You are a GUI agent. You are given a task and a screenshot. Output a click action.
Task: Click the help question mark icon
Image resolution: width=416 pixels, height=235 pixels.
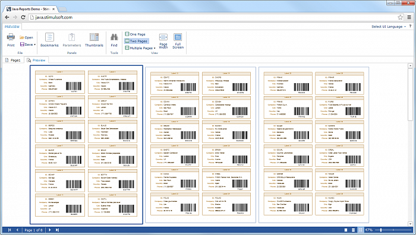point(410,26)
